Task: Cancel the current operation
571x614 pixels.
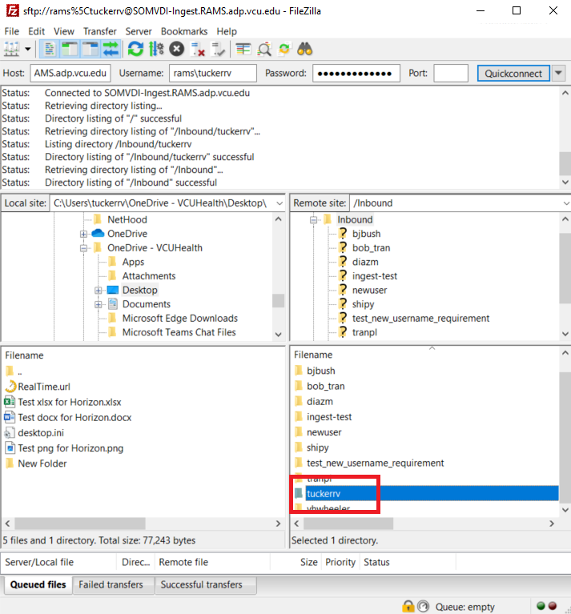Action: click(x=177, y=50)
